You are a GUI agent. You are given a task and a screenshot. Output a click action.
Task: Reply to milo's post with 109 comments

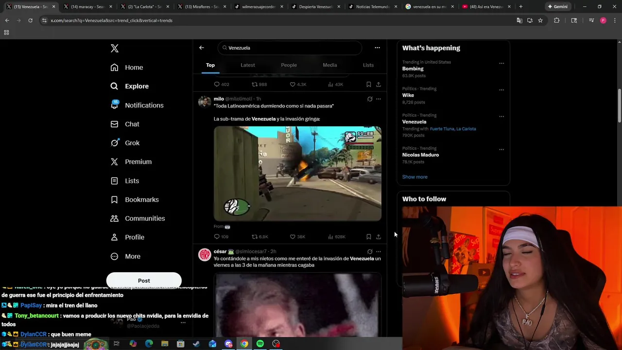coord(221,237)
